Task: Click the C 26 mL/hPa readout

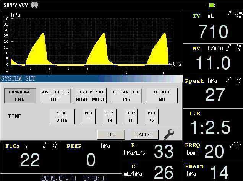Action: click(153, 172)
